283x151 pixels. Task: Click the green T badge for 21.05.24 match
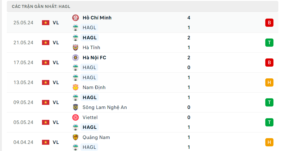tap(269, 43)
